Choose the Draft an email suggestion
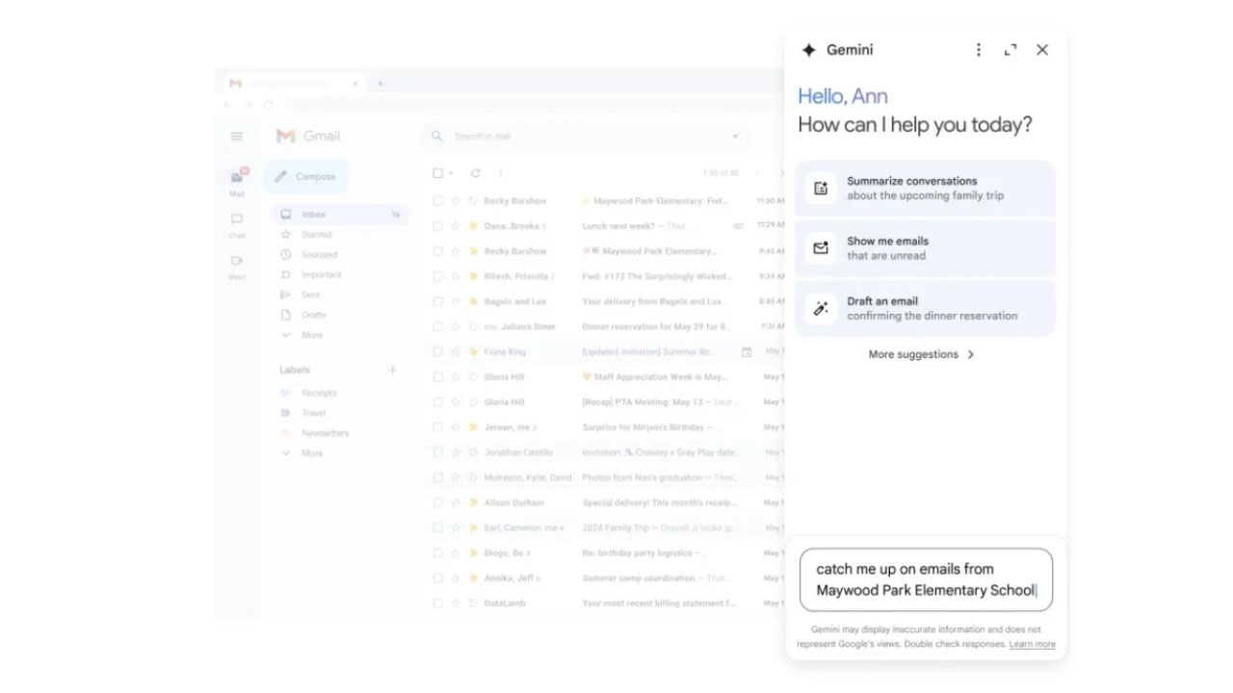 [x=925, y=308]
